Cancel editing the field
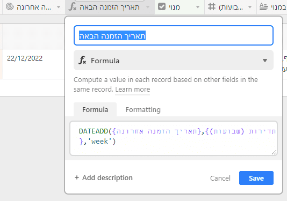 220,178
